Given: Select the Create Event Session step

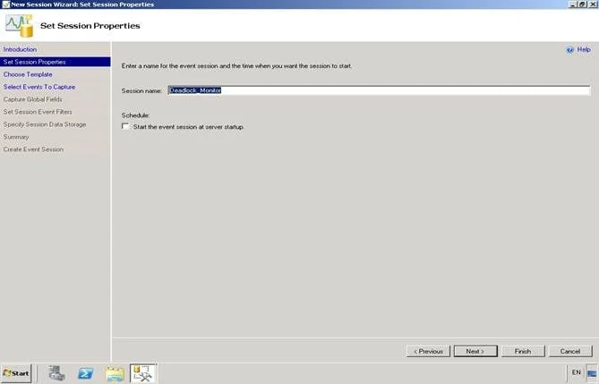Looking at the screenshot, I should pos(34,149).
